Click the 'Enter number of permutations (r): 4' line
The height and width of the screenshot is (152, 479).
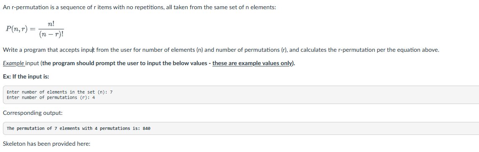(x=51, y=97)
